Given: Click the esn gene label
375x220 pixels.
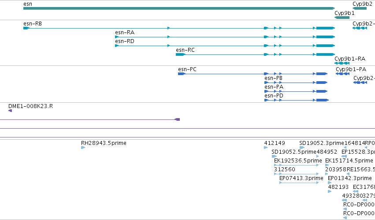Looking at the screenshot, I should (28, 4).
